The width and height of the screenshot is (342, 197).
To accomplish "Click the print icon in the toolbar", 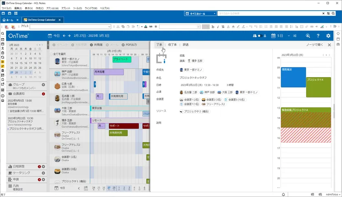I will [x=151, y=26].
